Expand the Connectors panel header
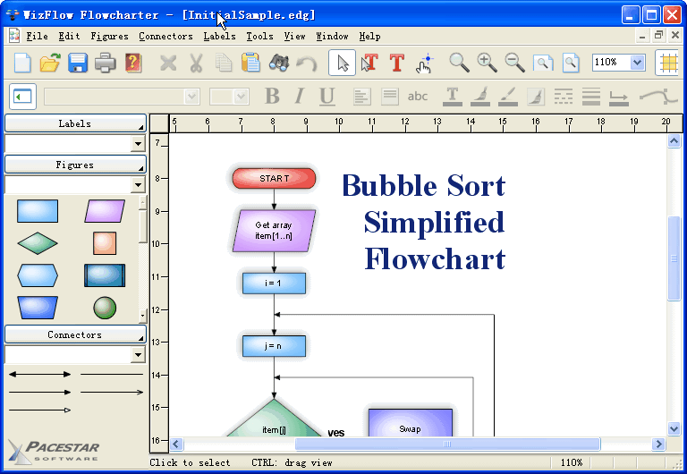Viewport: 687px width, 474px height. pos(75,334)
